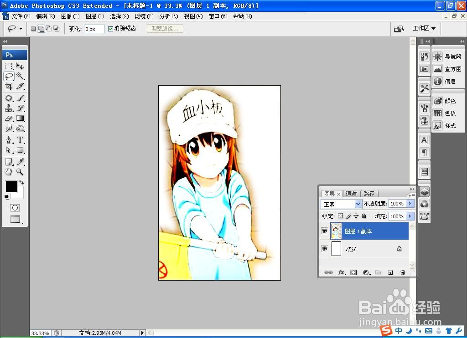The image size is (467, 338).
Task: Toggle Quick Mask mode
Action: click(15, 208)
